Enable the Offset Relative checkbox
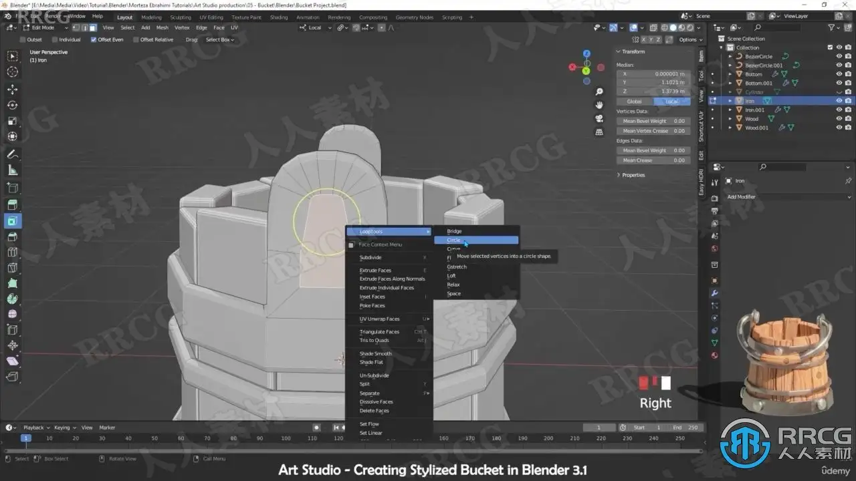Screen dimensions: 856x481 (136, 39)
